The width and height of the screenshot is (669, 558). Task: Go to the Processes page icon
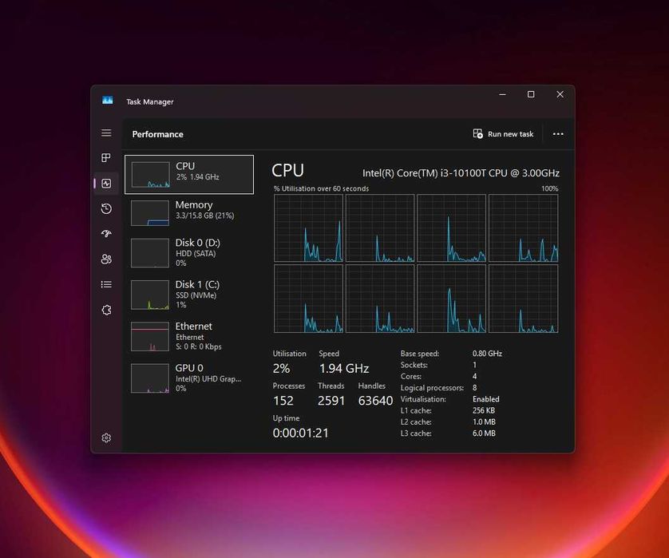pyautogui.click(x=106, y=158)
